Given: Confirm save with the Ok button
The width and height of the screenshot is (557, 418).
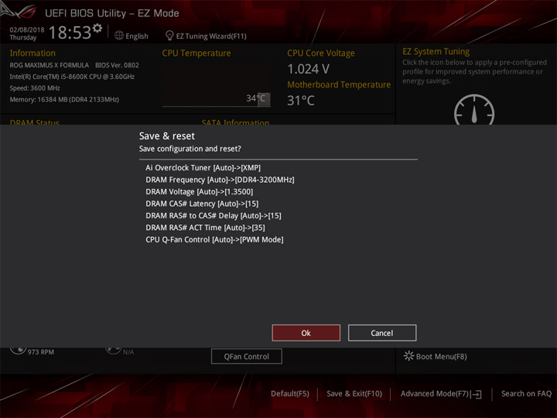Looking at the screenshot, I should [306, 333].
